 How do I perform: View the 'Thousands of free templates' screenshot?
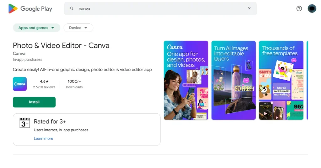tap(281, 80)
